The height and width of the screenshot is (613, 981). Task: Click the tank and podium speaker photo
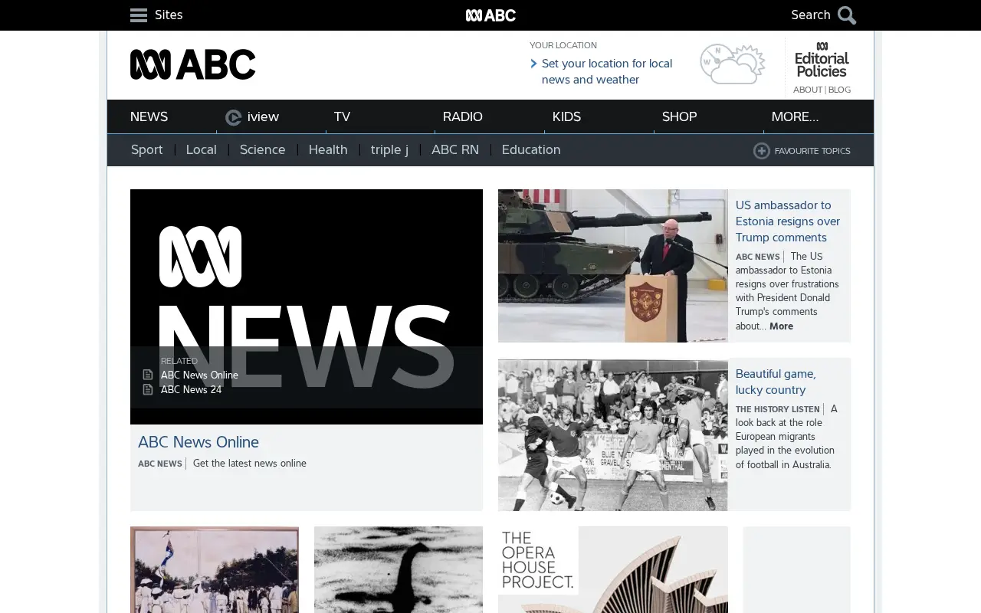[x=613, y=266]
